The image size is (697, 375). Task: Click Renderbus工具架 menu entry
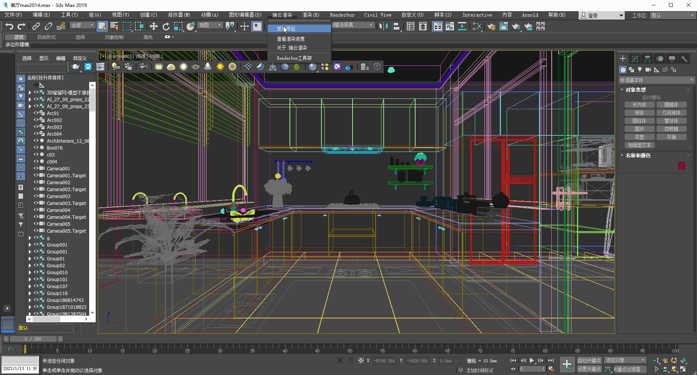click(294, 58)
